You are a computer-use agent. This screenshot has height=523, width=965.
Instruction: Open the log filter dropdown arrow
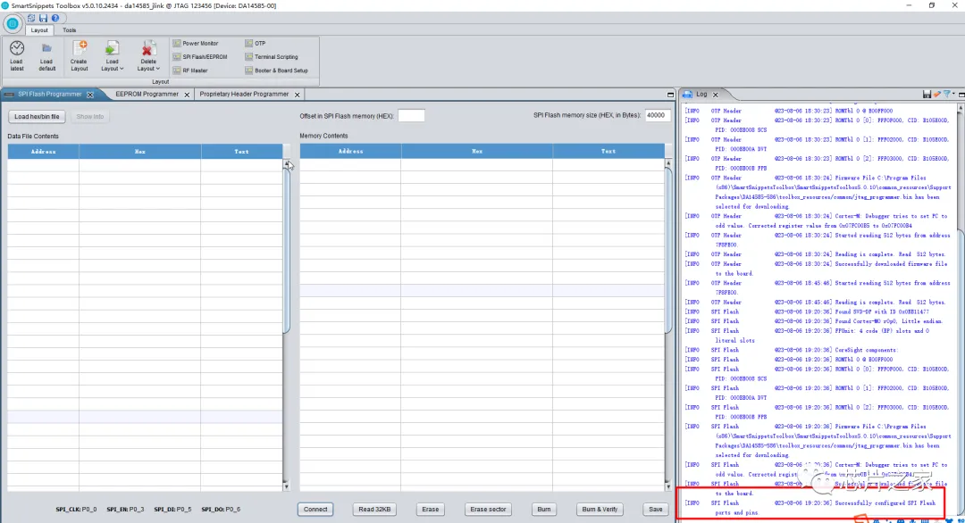click(x=954, y=94)
